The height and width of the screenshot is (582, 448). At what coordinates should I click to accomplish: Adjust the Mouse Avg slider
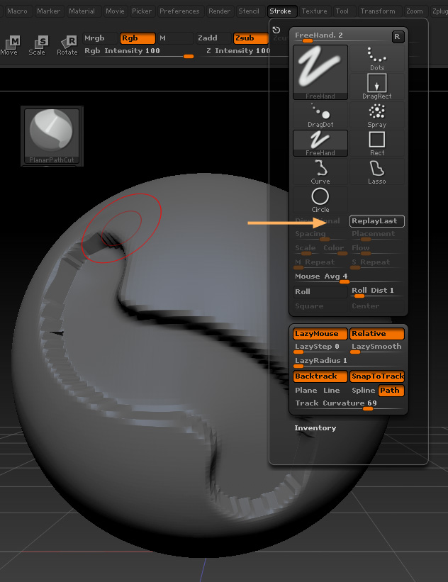coord(349,278)
